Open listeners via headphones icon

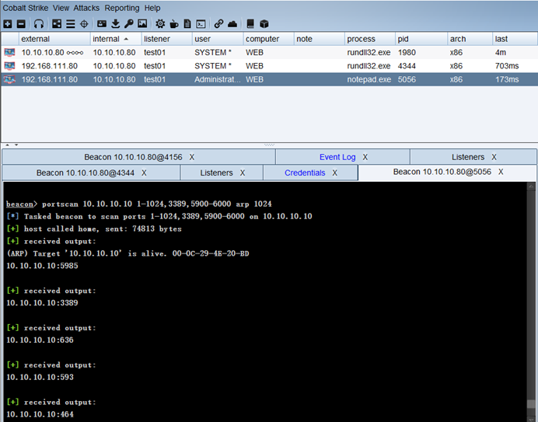coord(39,23)
